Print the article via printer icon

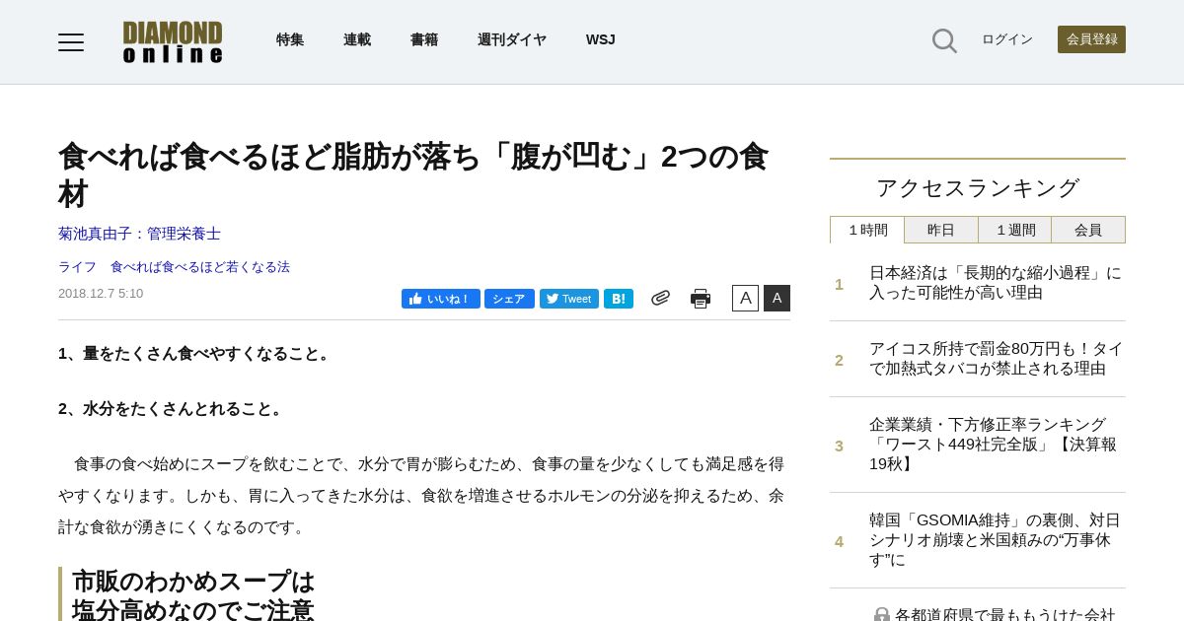(x=701, y=298)
